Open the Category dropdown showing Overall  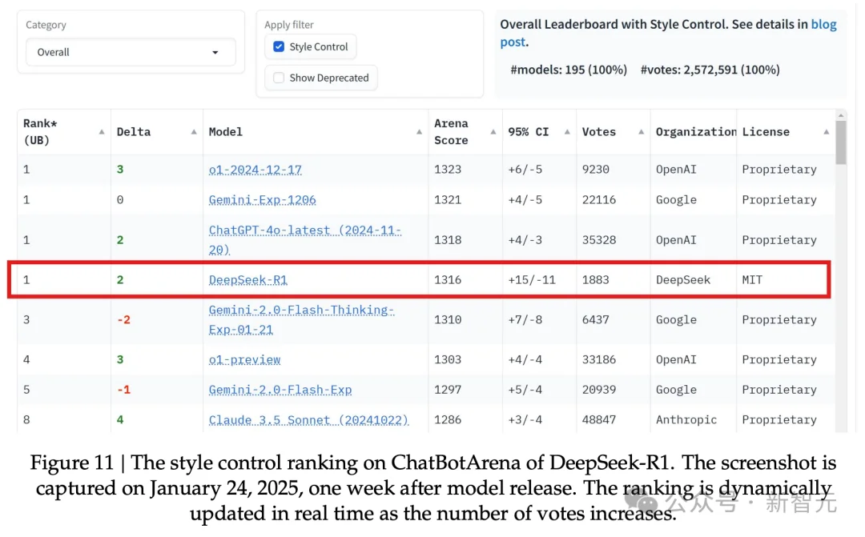click(130, 52)
